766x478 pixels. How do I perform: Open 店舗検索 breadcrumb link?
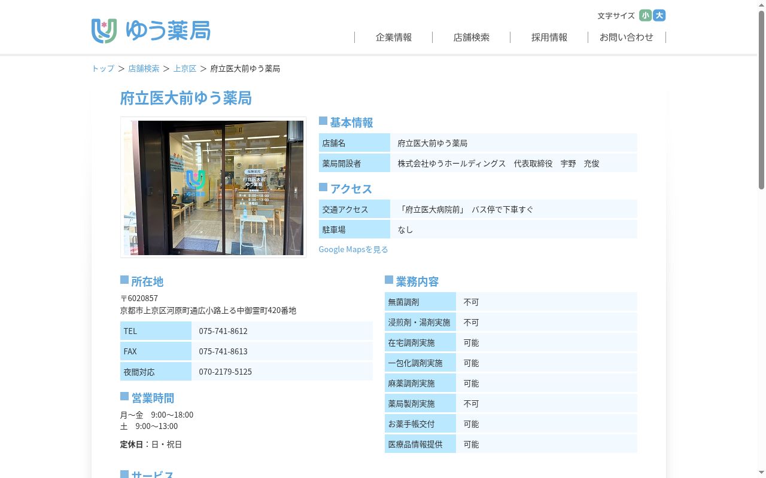(144, 69)
